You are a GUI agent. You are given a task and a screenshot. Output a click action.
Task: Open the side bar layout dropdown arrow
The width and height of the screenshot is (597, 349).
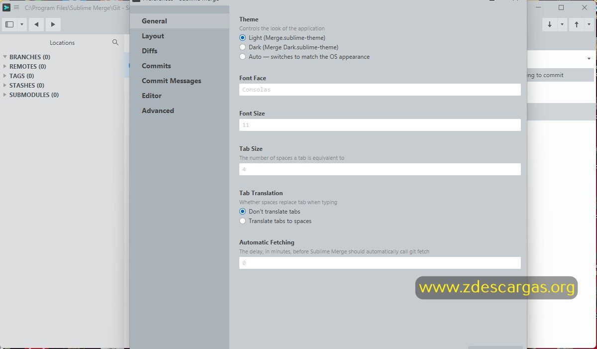click(21, 24)
